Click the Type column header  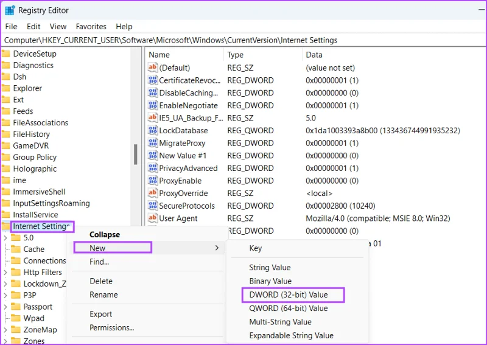coord(263,55)
